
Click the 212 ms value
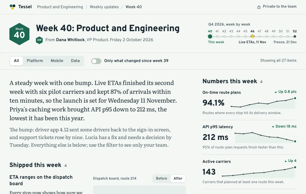click(x=215, y=137)
